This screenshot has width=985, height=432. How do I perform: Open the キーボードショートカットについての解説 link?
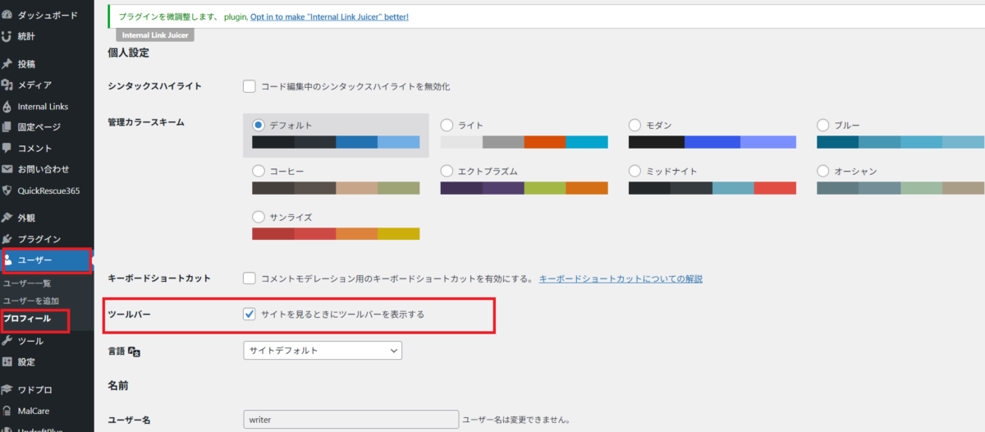pyautogui.click(x=620, y=279)
